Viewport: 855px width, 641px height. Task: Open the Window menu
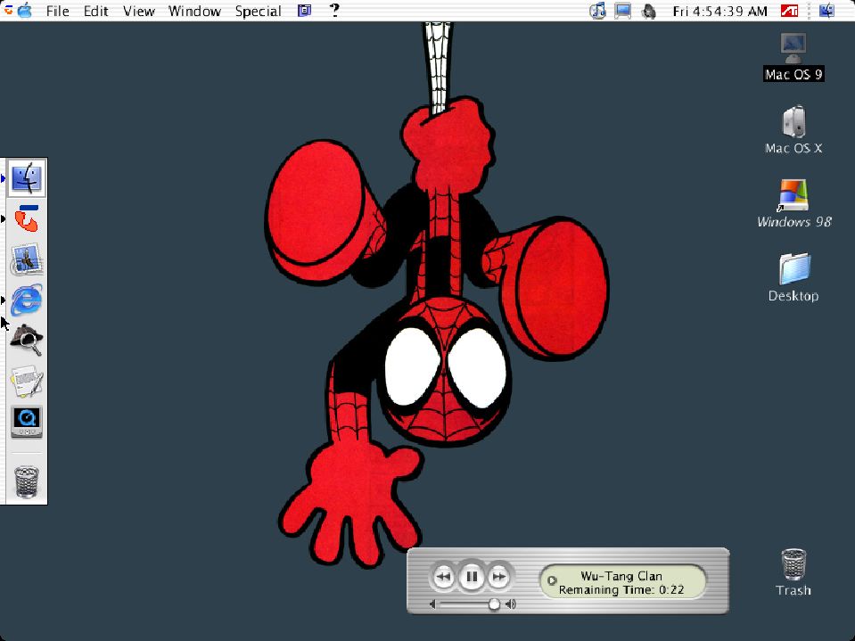[194, 11]
